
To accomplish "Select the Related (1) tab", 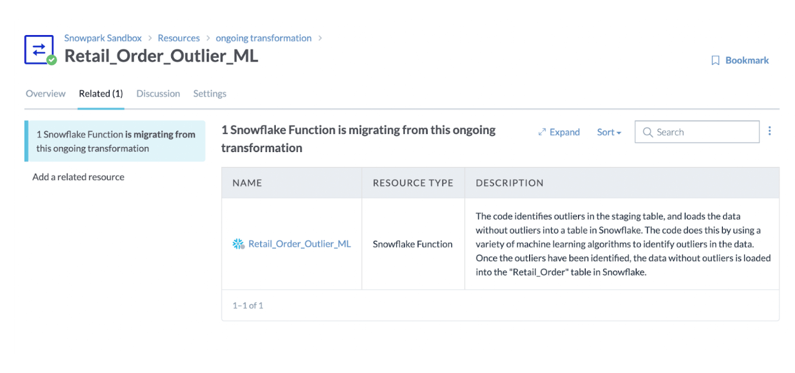I will (101, 94).
